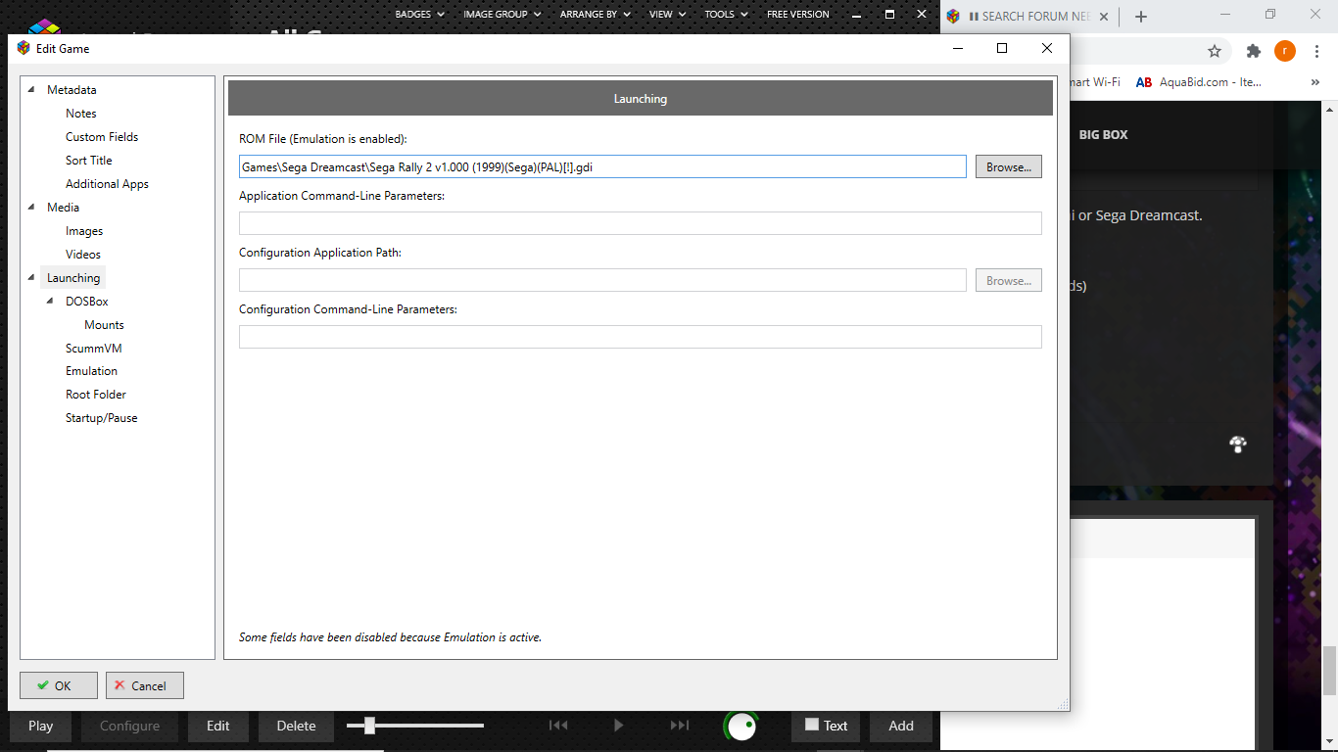Skip to the previous track in LaunchBox

[x=558, y=726]
